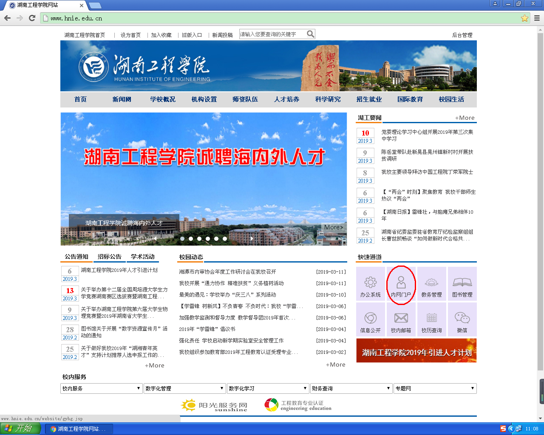Switch to the Chrome taskbar item 湖南工程学院网站
Screen dimensions: 544x435
78,429
